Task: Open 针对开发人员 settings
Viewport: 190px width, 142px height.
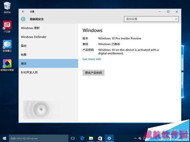Action: pos(48,72)
